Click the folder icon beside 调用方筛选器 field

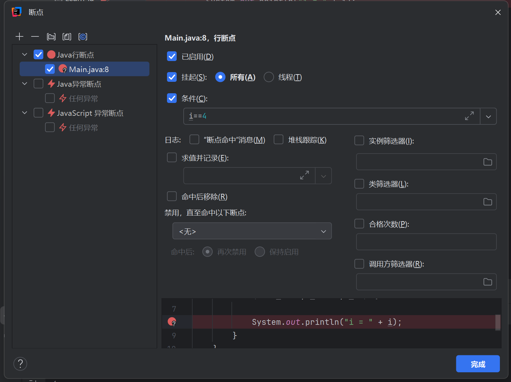pos(487,281)
